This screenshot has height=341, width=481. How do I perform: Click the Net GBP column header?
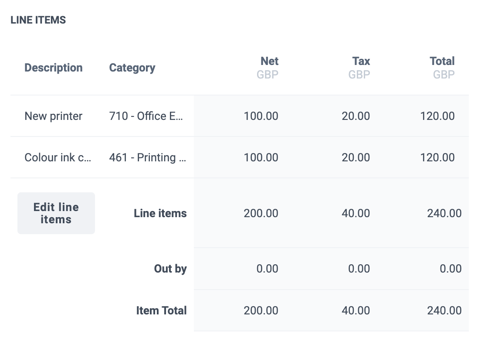[x=268, y=68]
